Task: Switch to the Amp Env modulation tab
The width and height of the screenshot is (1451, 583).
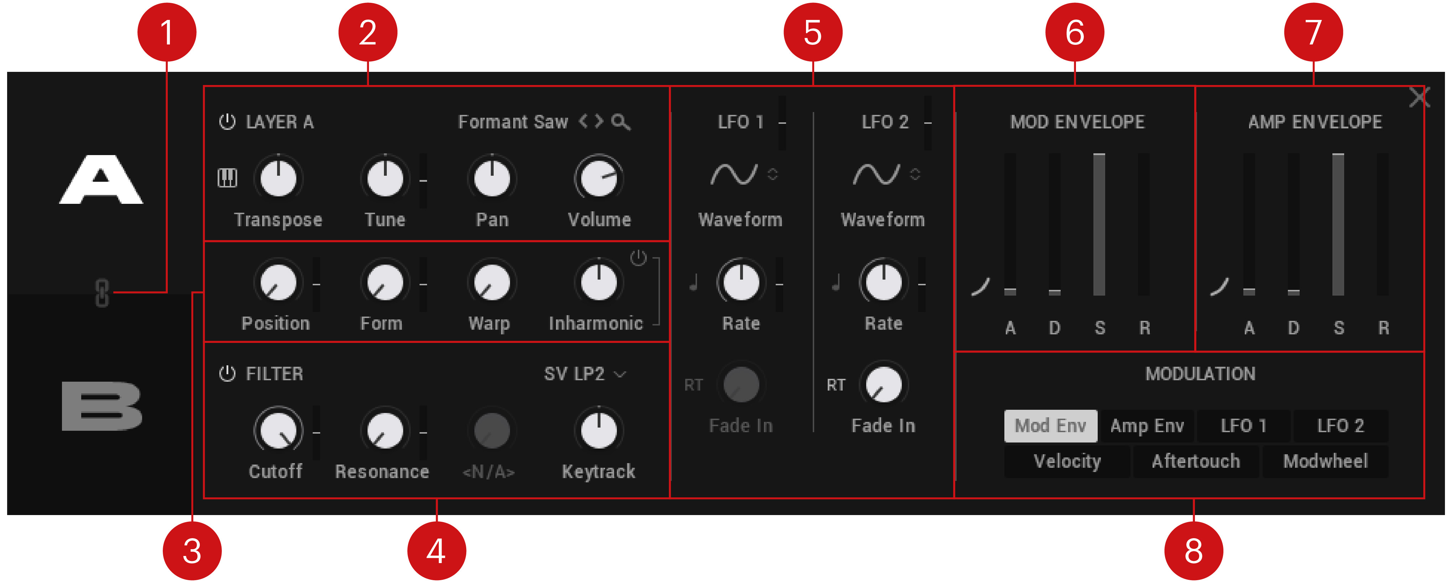Action: (1147, 426)
